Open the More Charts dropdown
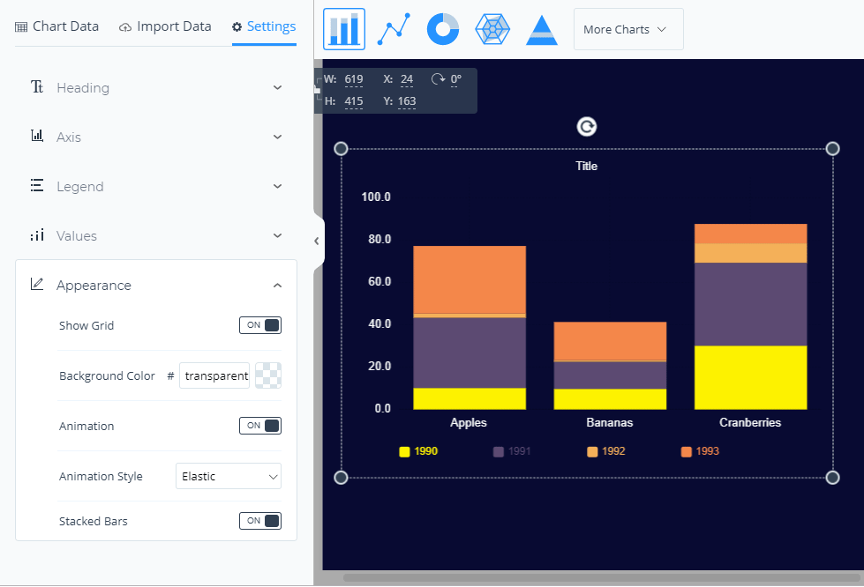This screenshot has width=864, height=587. 627,29
